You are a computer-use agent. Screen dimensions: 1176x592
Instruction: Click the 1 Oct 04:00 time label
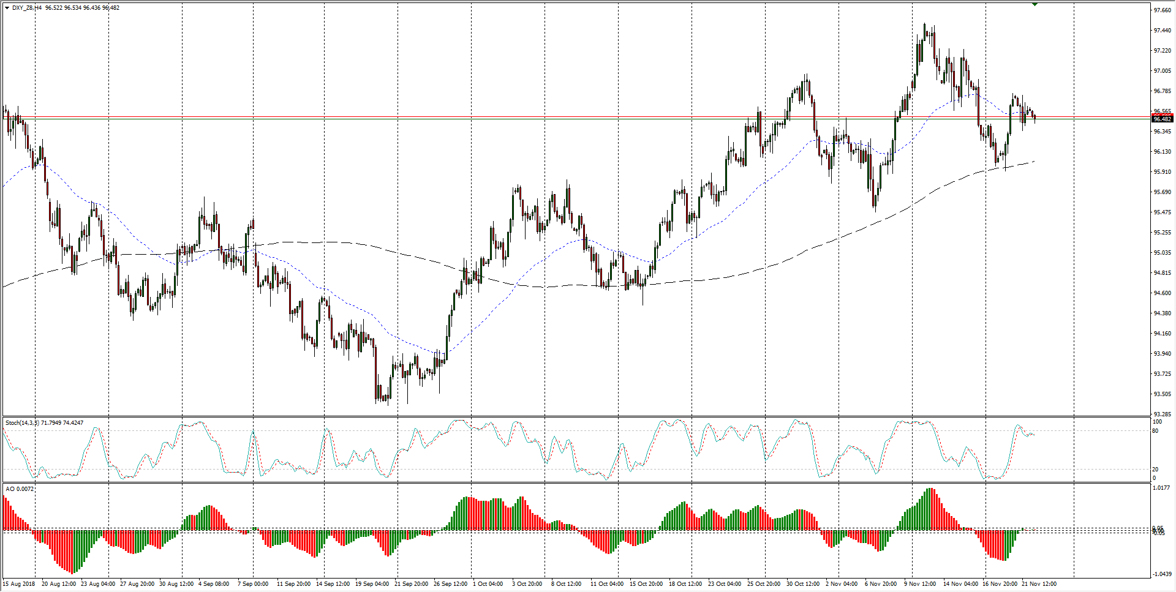[x=488, y=584]
